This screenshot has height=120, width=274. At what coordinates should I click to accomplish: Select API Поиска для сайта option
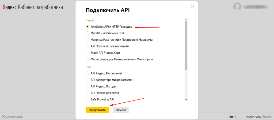point(87,93)
